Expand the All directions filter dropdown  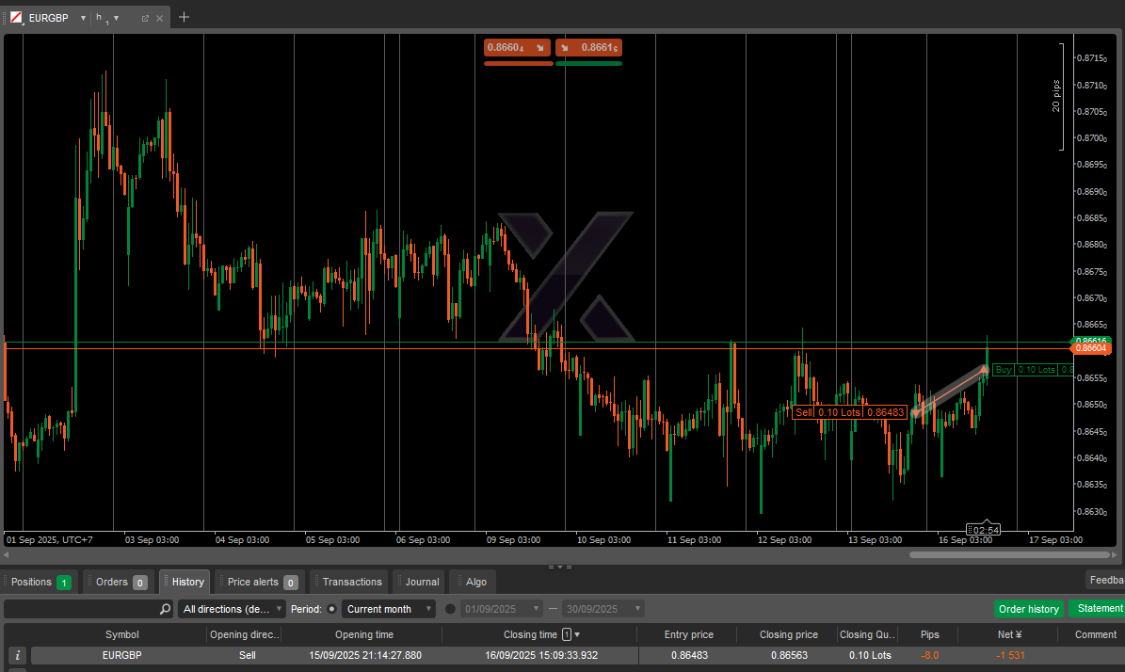[x=232, y=609]
